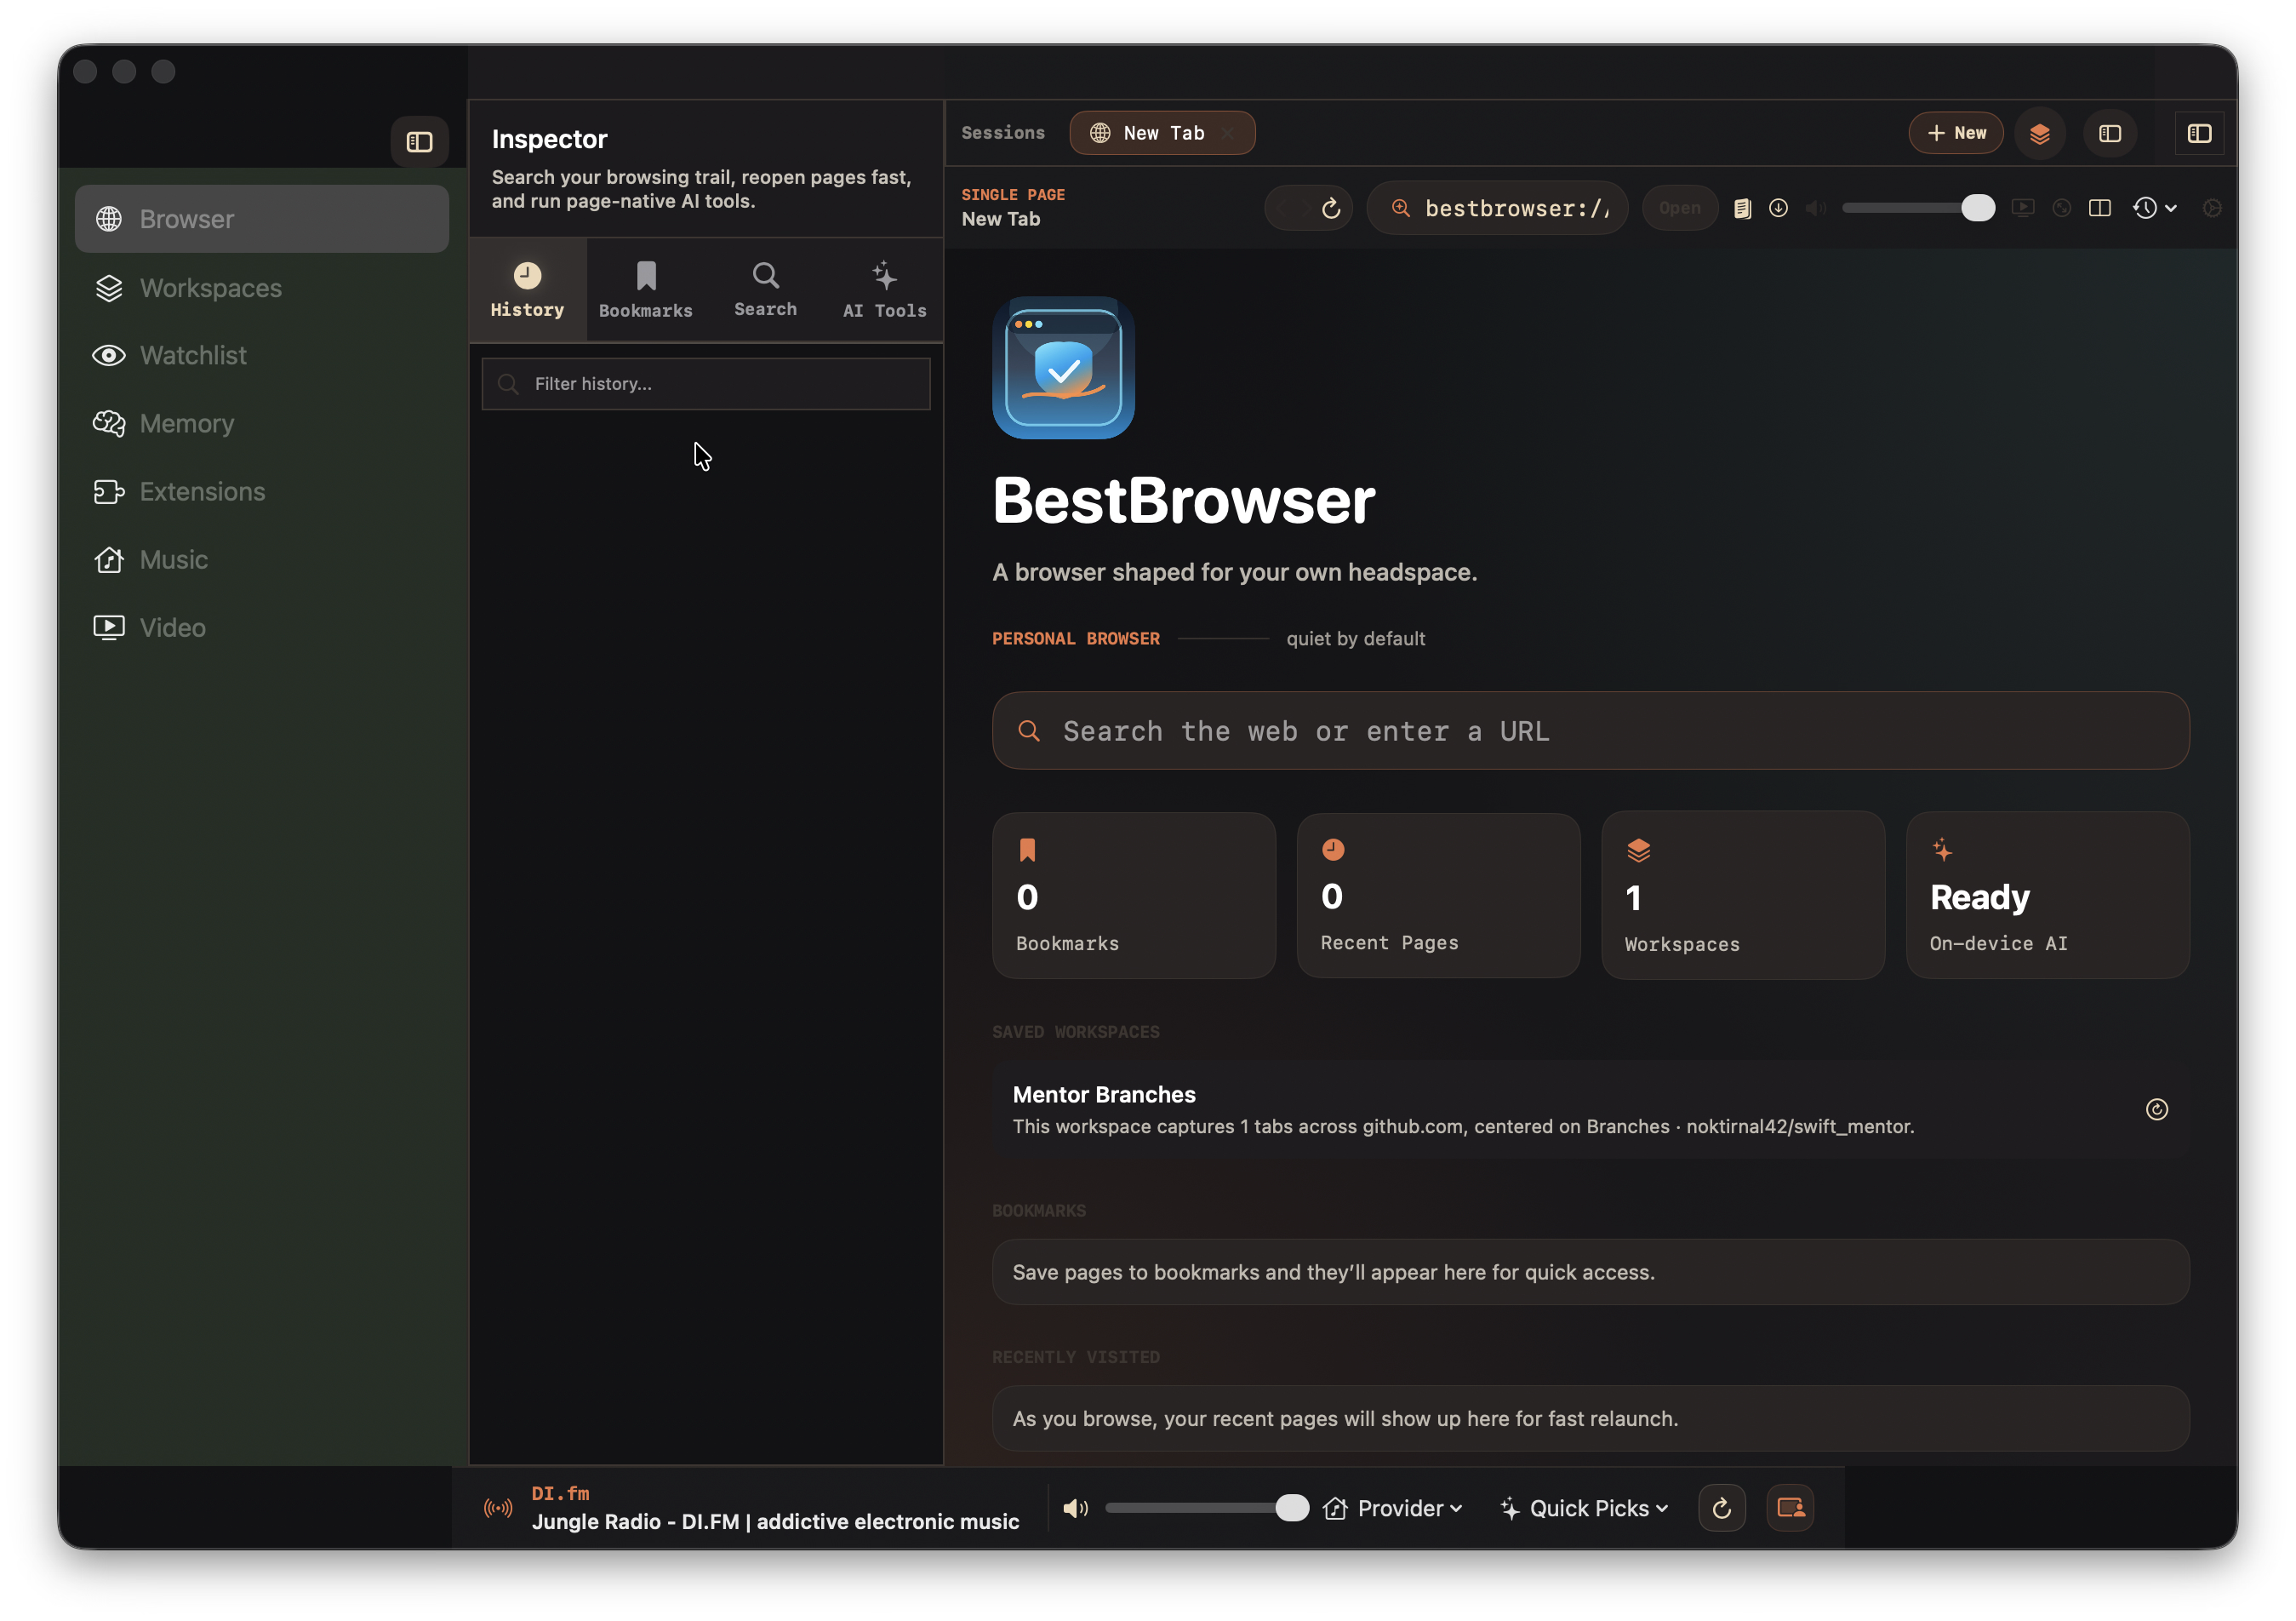Click the video player screen icon in toolbar
The image size is (2296, 1621).
click(2023, 208)
